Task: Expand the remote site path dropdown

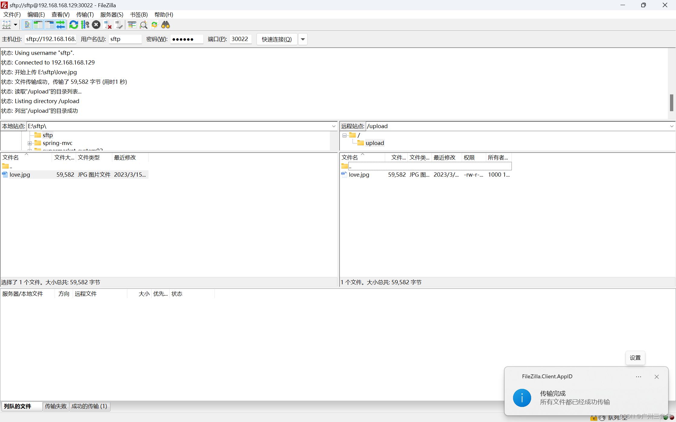Action: click(x=672, y=126)
